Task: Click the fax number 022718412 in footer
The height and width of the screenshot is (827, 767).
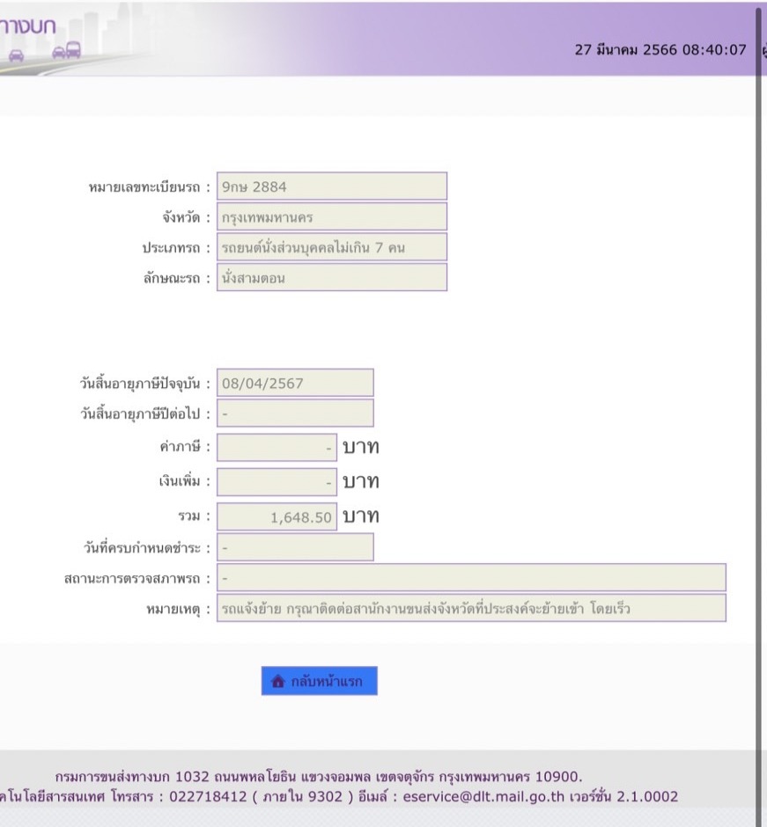Action: click(208, 796)
